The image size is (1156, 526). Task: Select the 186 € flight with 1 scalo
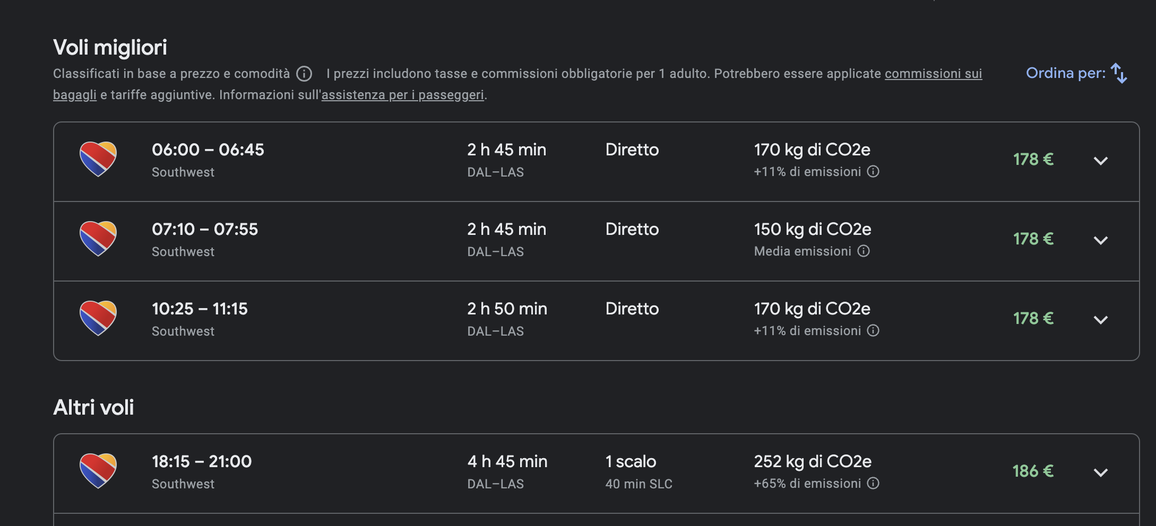coord(597,474)
